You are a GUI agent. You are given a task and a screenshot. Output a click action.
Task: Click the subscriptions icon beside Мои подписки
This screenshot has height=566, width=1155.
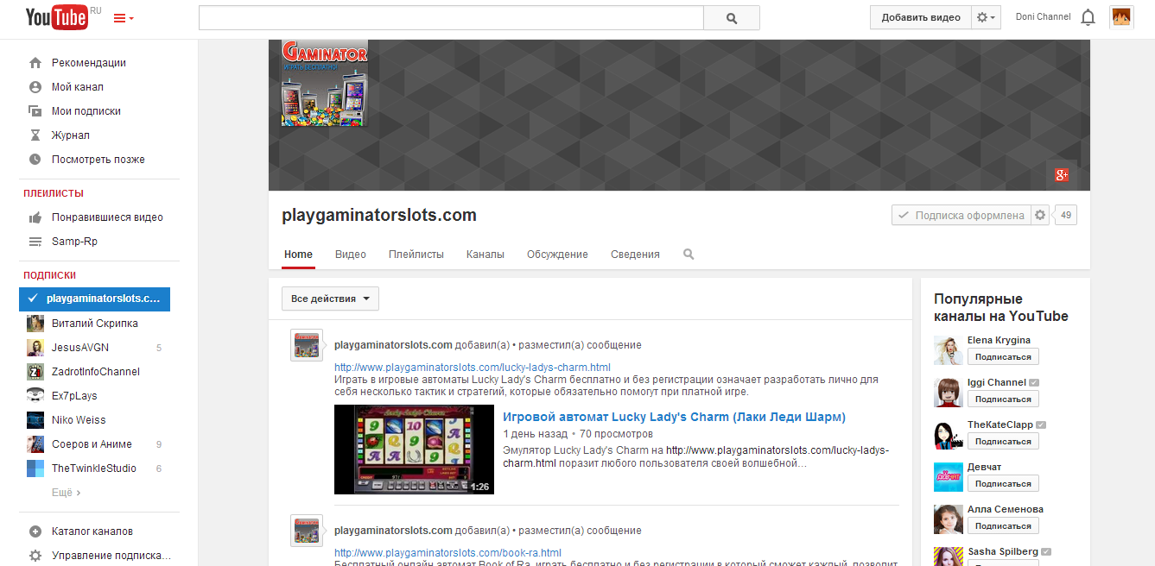pos(35,111)
